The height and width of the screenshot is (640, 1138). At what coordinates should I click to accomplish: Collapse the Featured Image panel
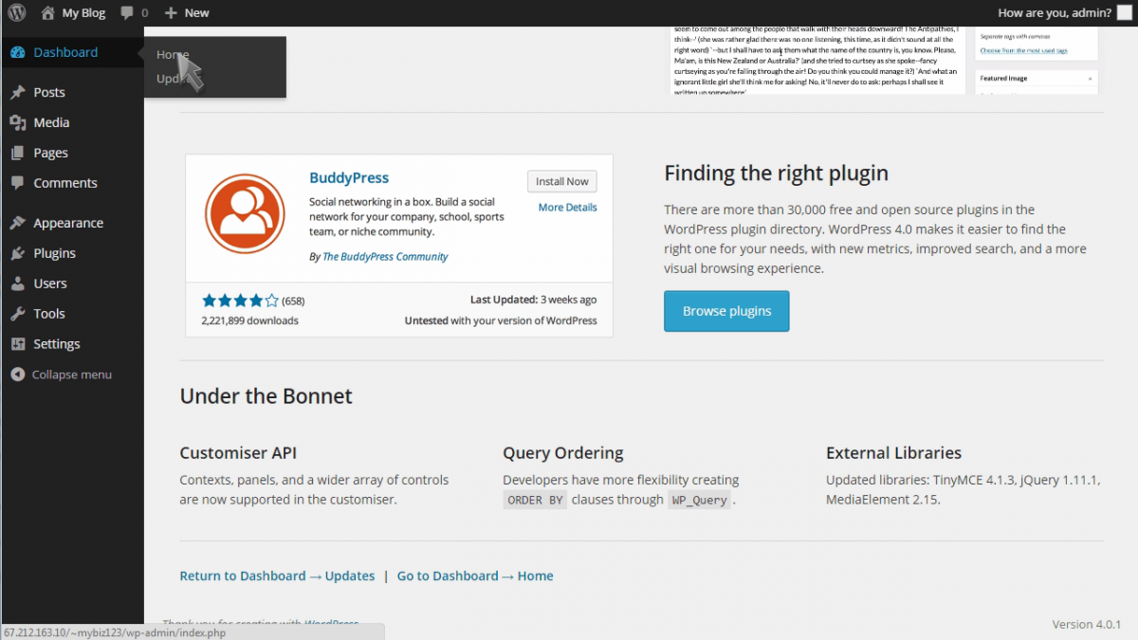(1091, 79)
